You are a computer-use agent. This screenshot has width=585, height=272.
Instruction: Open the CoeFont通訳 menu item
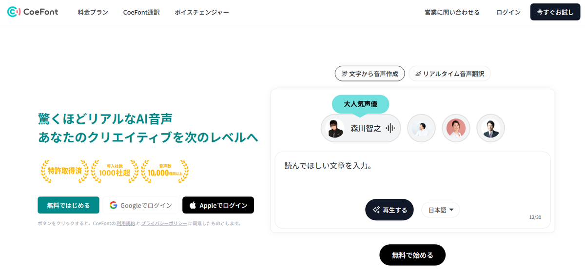point(141,12)
